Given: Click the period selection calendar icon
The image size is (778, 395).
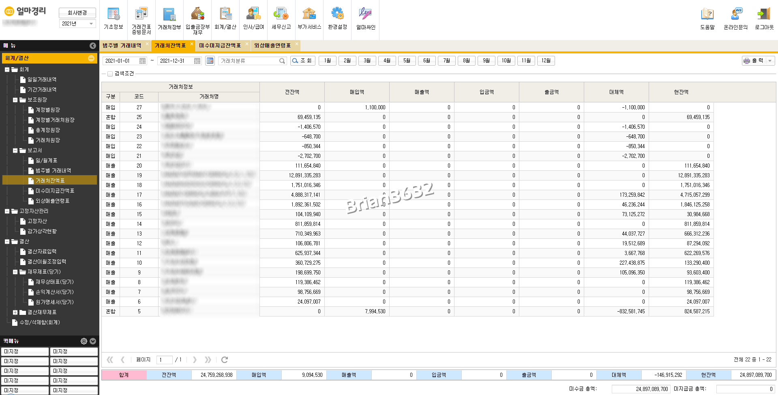Looking at the screenshot, I should pos(210,61).
